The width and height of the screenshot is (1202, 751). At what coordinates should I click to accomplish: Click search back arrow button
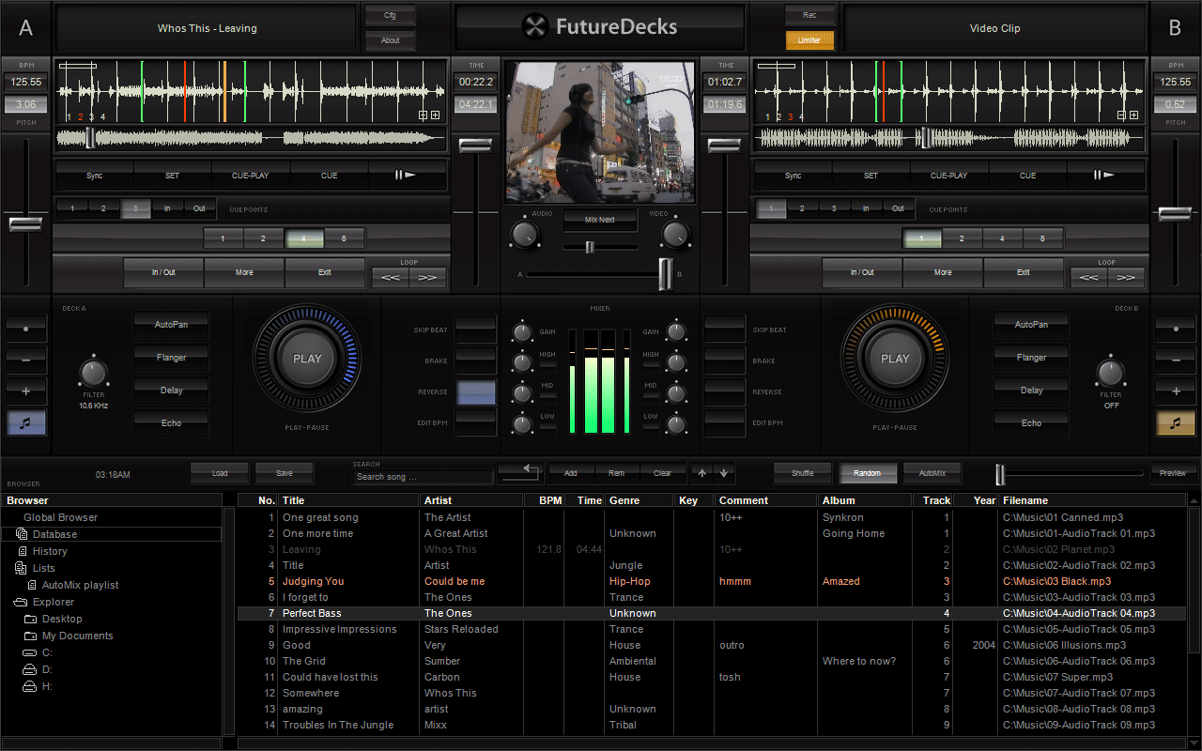(520, 472)
